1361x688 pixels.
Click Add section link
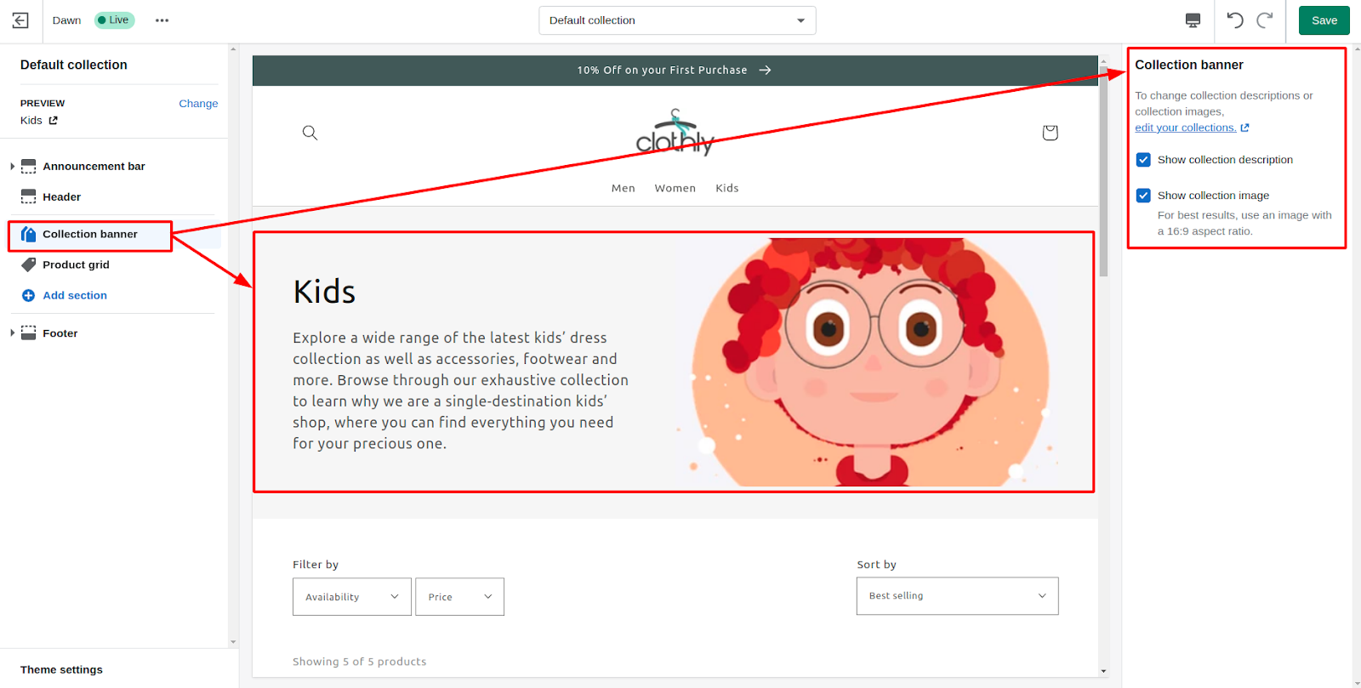[x=75, y=295]
